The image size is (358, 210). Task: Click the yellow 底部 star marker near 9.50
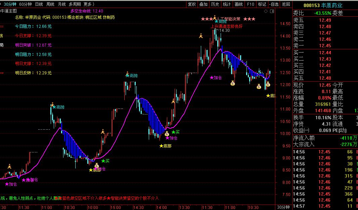click(x=166, y=146)
